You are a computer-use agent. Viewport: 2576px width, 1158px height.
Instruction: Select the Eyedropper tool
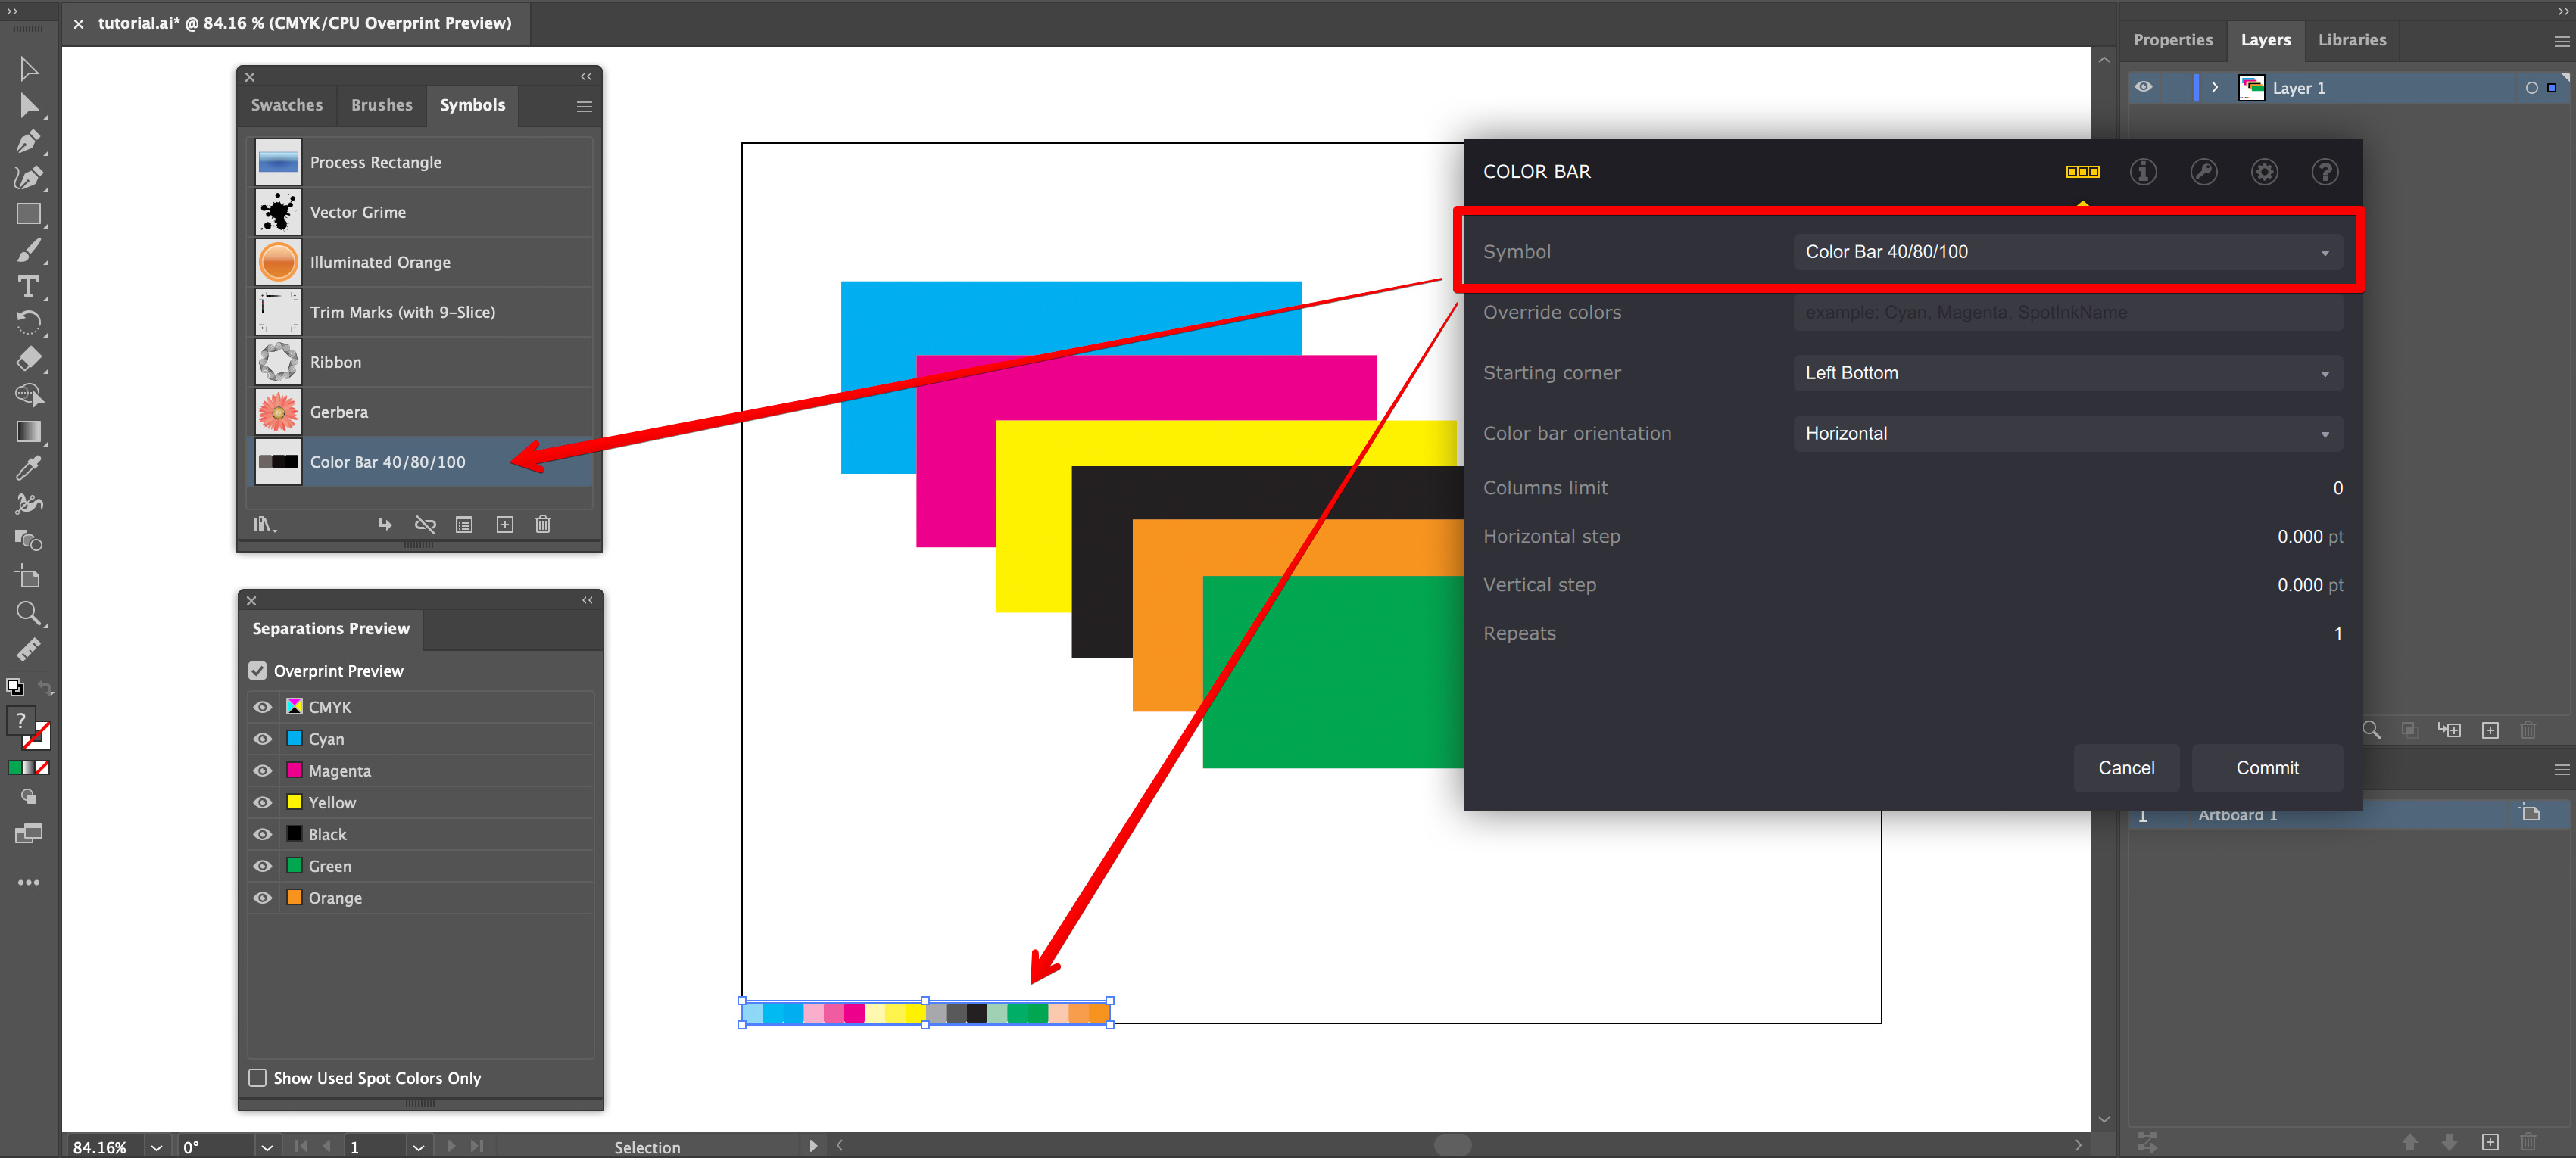coord(29,466)
